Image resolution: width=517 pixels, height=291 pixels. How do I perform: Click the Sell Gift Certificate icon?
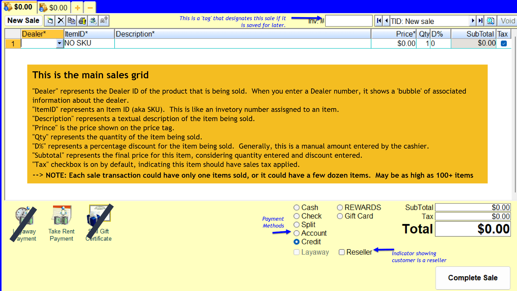coord(99,223)
